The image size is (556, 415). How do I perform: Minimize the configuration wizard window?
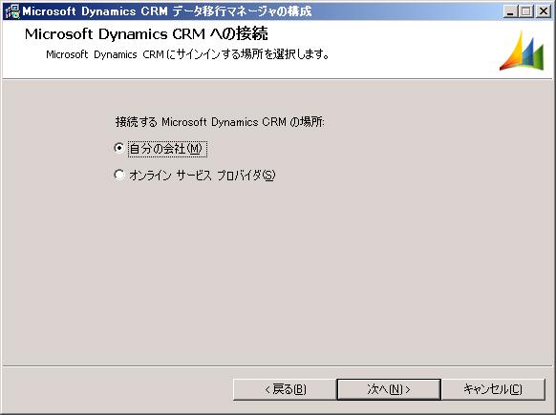510,11
